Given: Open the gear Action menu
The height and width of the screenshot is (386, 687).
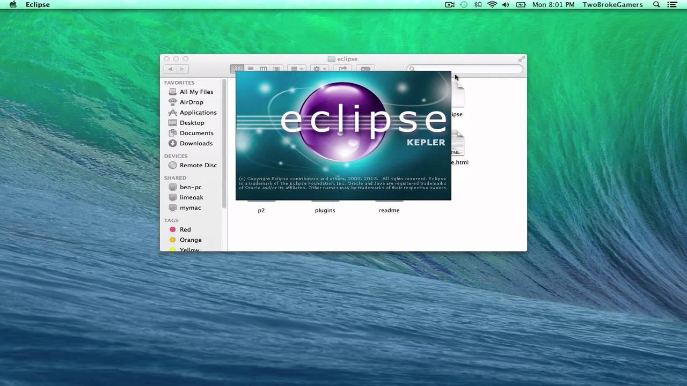Looking at the screenshot, I should [320, 69].
